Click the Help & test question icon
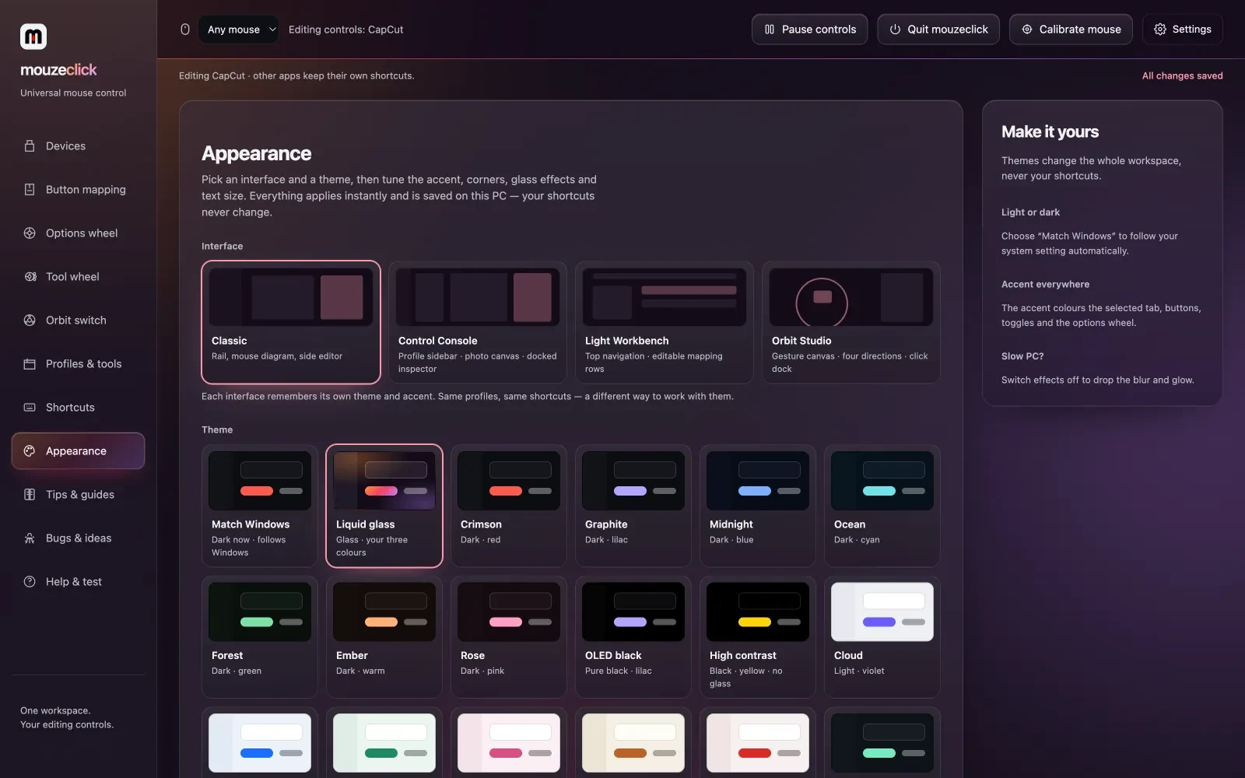This screenshot has width=1245, height=778. click(30, 582)
